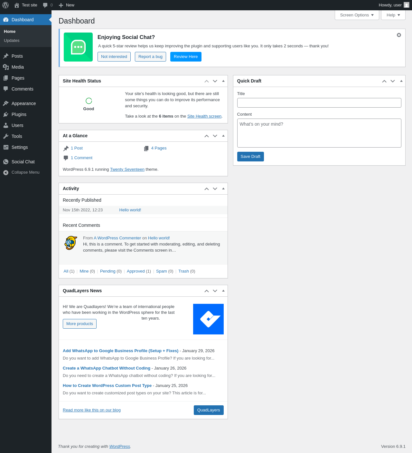Collapse the At a Glance panel
Image resolution: width=412 pixels, height=453 pixels.
223,136
